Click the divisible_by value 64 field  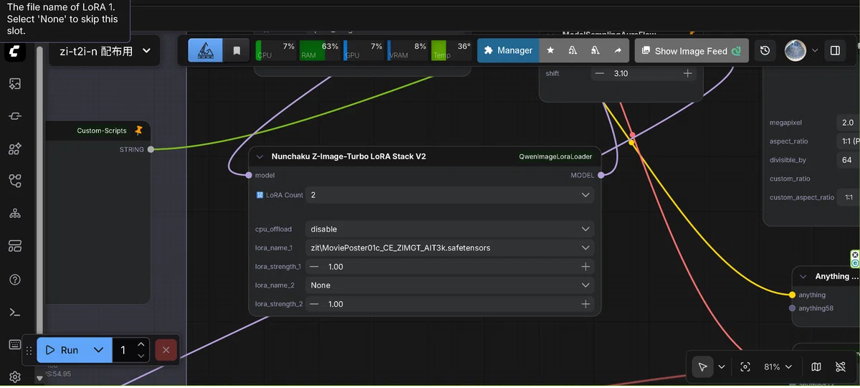(x=848, y=160)
